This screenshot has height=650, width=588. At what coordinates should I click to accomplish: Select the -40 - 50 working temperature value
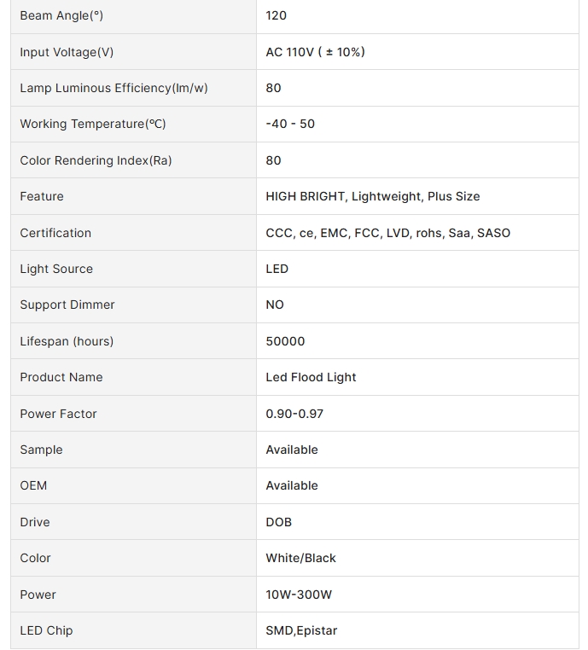(x=290, y=124)
